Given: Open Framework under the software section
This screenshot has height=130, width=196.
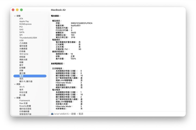Looking at the screenshot, I should click(x=24, y=101).
